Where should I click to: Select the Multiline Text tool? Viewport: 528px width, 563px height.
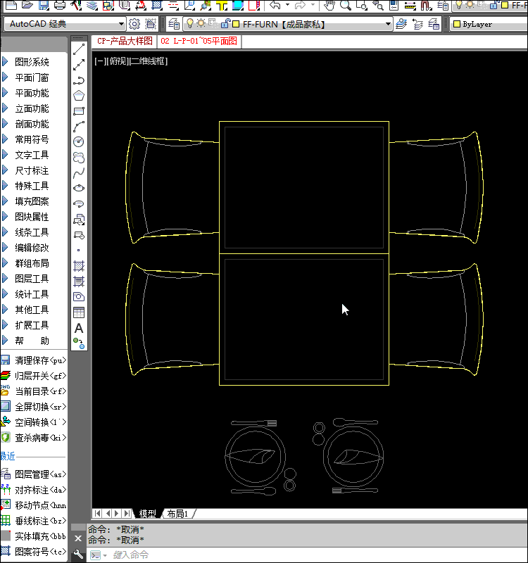(79, 328)
